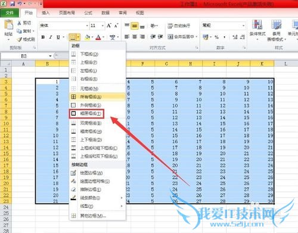The height and width of the screenshot is (233, 298).
Task: Click the Increase Indent icon
Action: [x=160, y=37]
